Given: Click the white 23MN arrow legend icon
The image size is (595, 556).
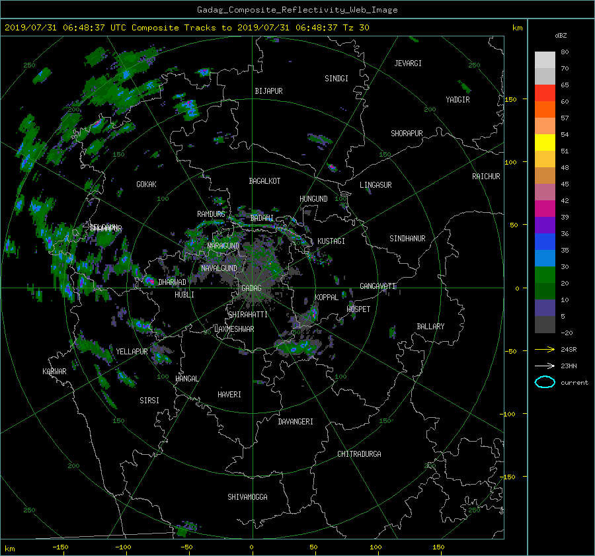Looking at the screenshot, I should (x=545, y=366).
